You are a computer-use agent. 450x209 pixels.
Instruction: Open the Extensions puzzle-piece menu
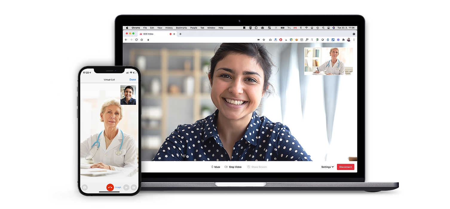point(343,40)
